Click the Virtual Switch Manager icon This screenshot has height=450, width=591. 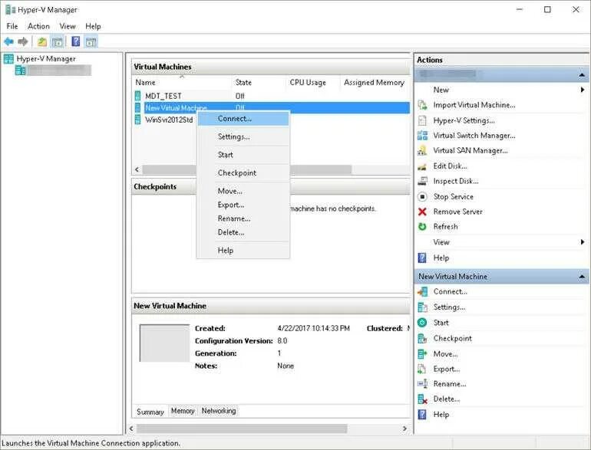[x=422, y=136]
